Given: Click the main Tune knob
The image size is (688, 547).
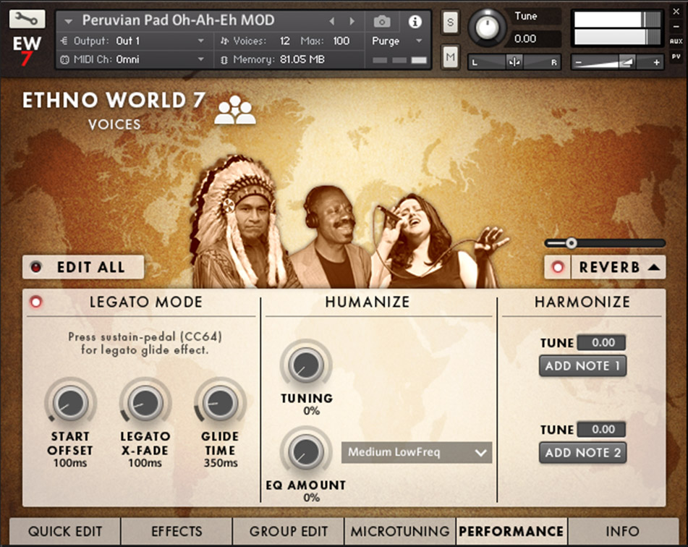Looking at the screenshot, I should click(487, 27).
